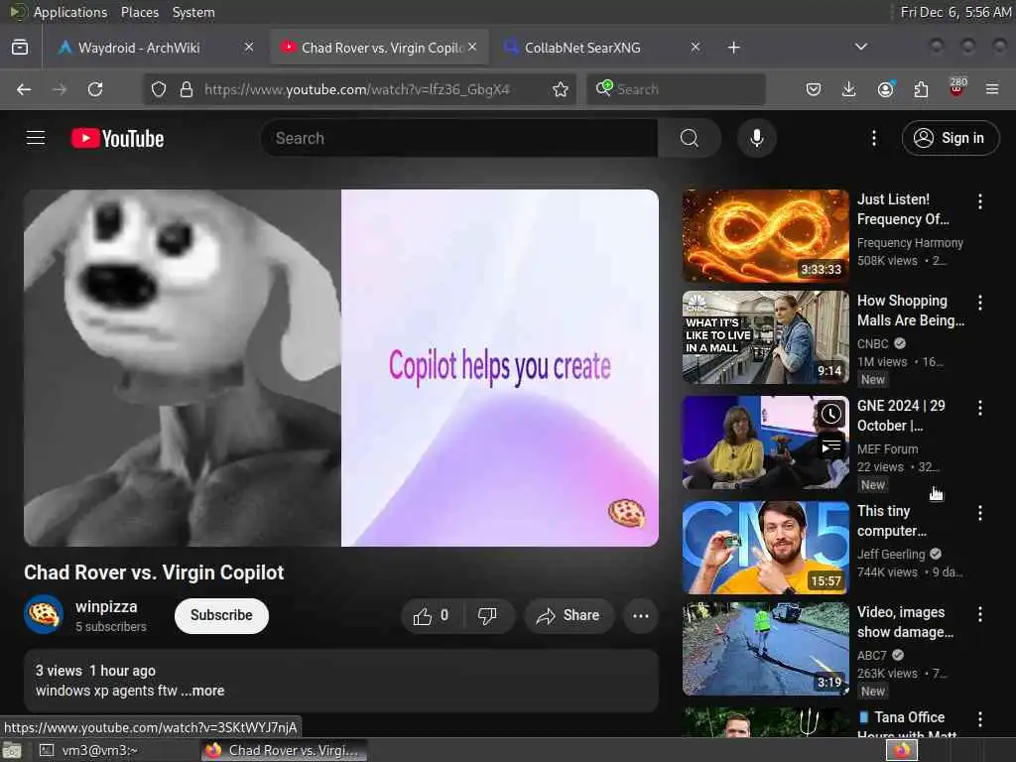Focus the YouTube search field
Image resolution: width=1016 pixels, height=762 pixels.
tap(459, 138)
